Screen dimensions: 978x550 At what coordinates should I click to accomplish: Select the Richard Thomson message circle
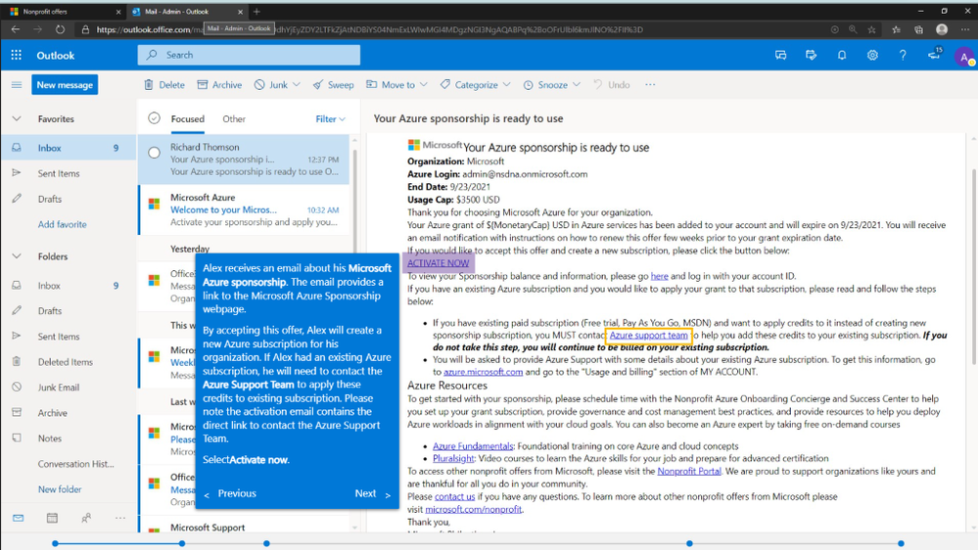pyautogui.click(x=154, y=152)
